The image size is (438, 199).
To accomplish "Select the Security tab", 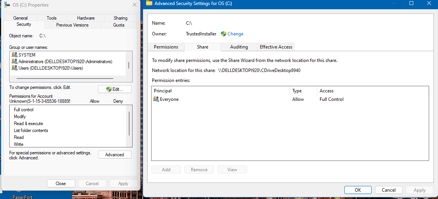I will point(24,24).
